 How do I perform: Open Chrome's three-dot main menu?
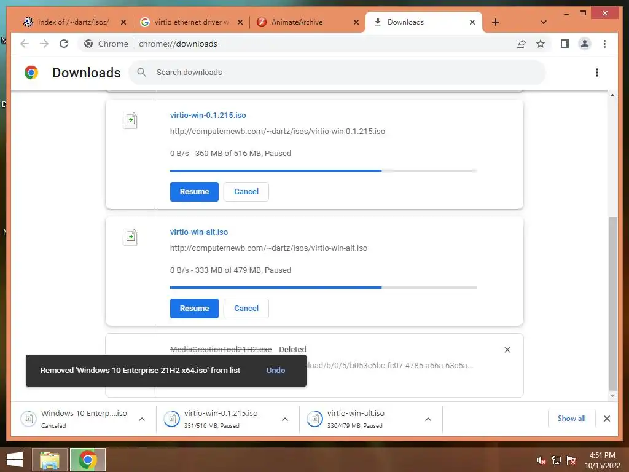tap(604, 44)
